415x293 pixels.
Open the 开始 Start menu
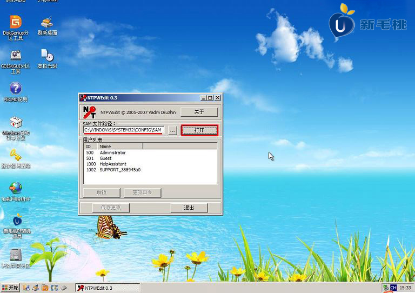tap(10, 288)
